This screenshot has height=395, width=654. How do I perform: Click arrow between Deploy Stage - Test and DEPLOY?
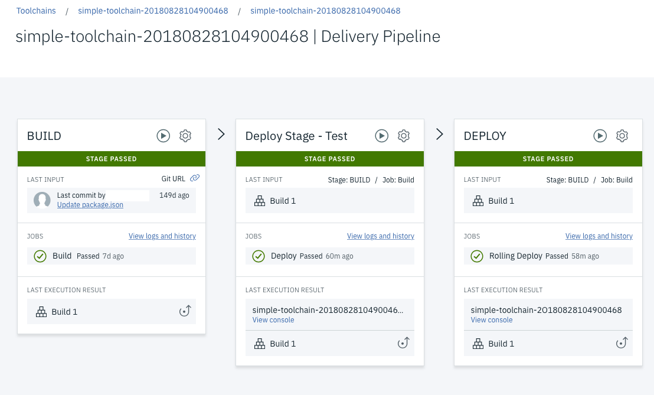point(439,134)
